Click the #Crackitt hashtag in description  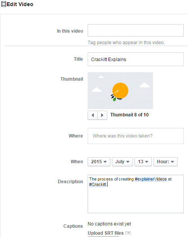[98, 184]
